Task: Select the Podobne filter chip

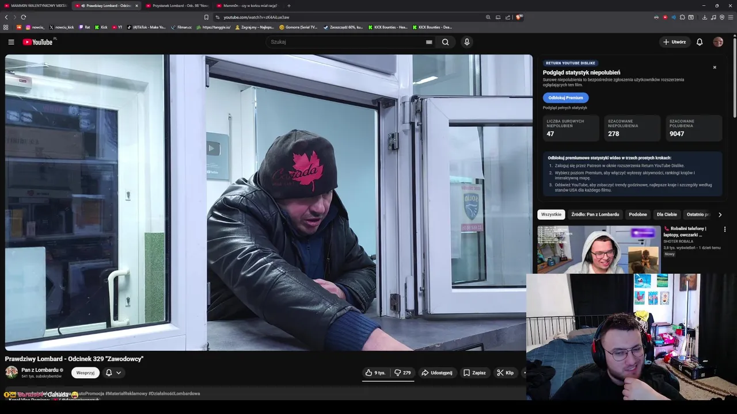Action: pyautogui.click(x=638, y=214)
